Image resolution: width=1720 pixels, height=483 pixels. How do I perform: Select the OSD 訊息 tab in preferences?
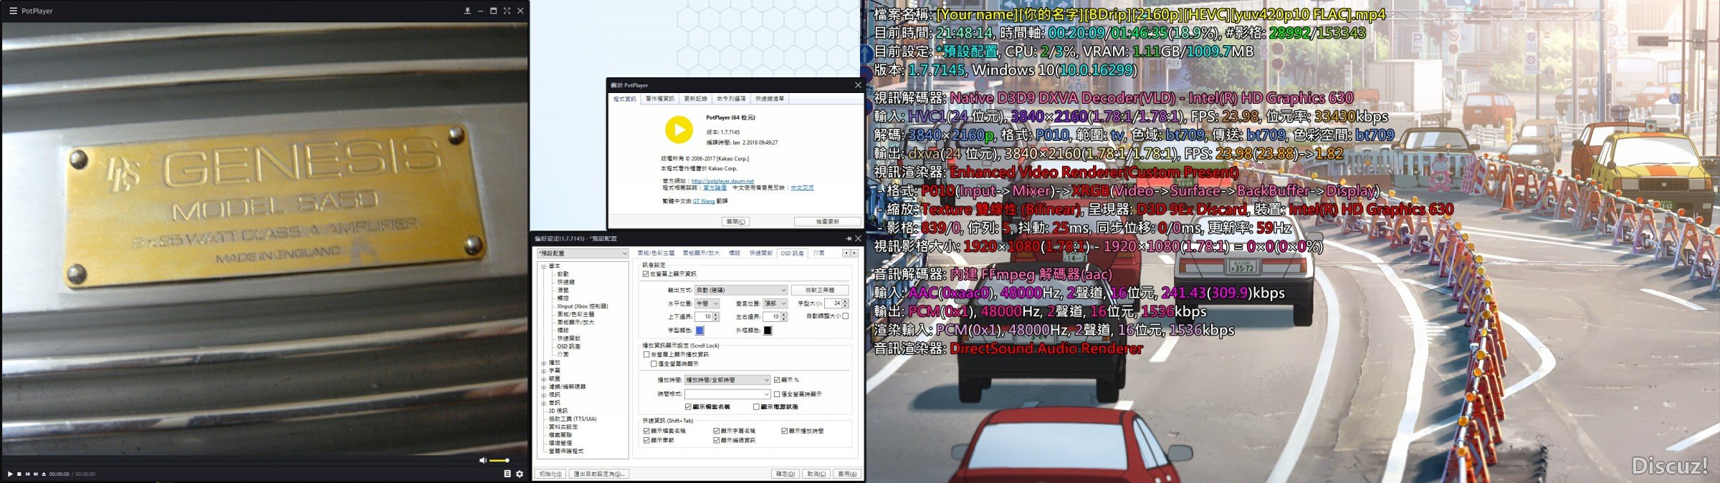(792, 253)
